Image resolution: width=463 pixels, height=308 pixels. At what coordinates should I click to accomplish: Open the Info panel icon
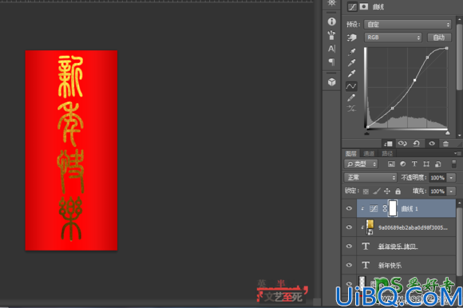[331, 22]
